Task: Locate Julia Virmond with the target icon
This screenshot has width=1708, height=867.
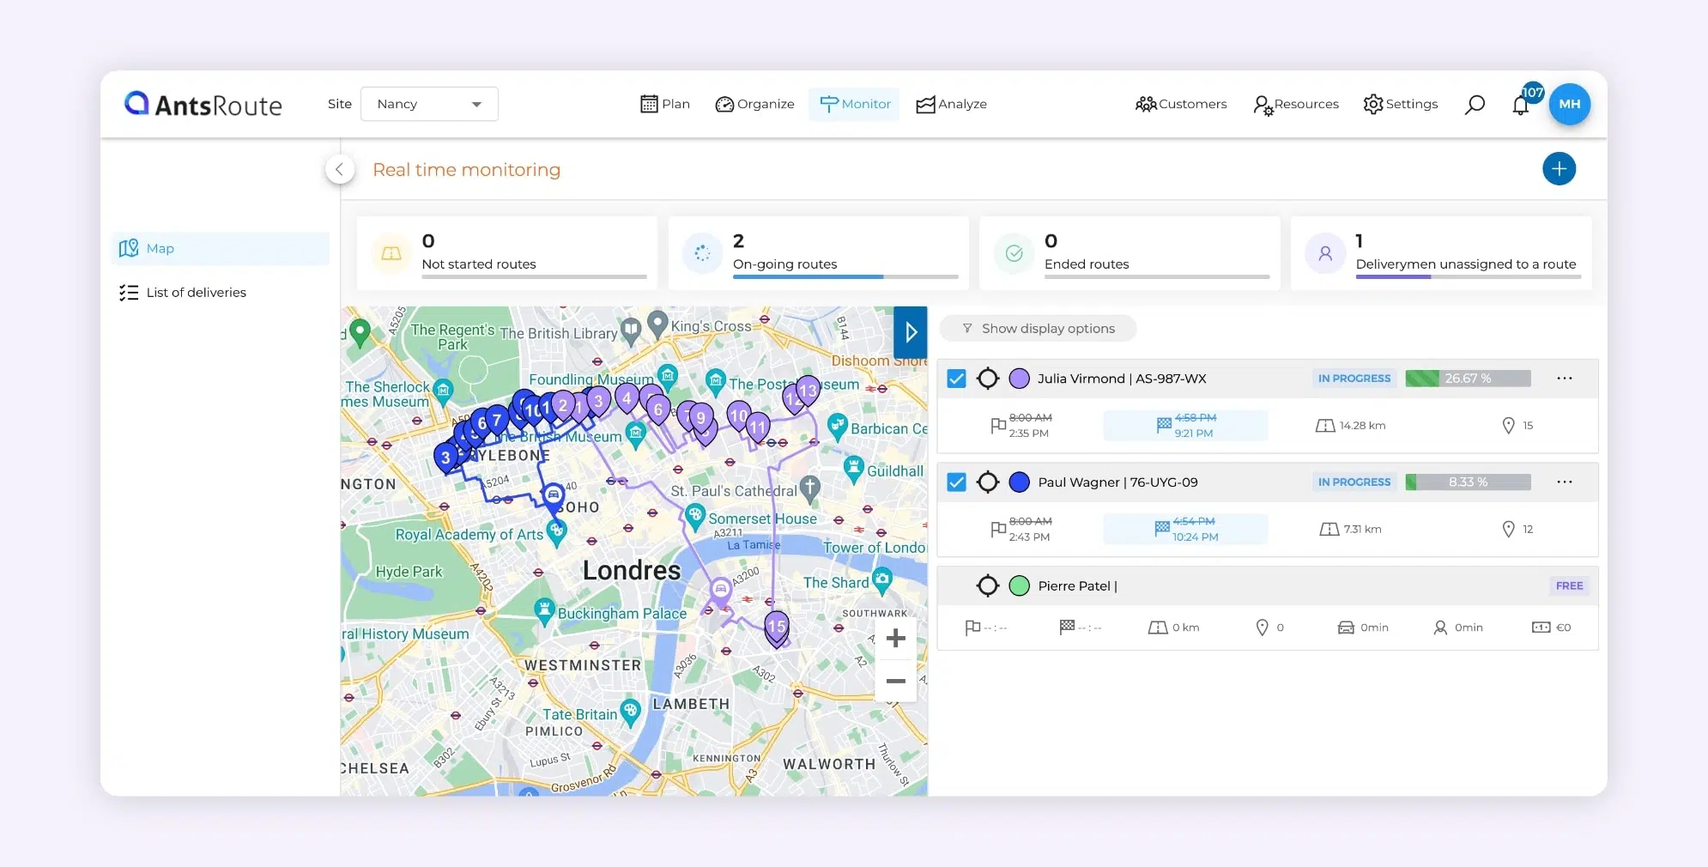Action: (x=988, y=379)
